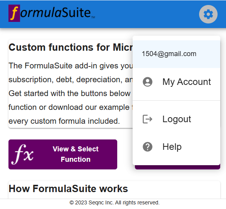Click the settings gear icon

(x=208, y=14)
